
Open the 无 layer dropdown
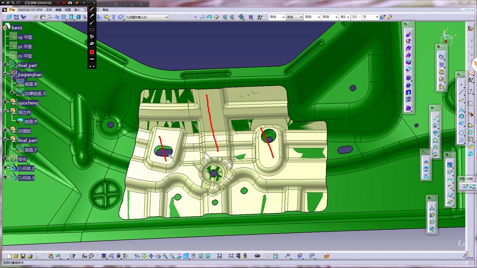pos(377,17)
